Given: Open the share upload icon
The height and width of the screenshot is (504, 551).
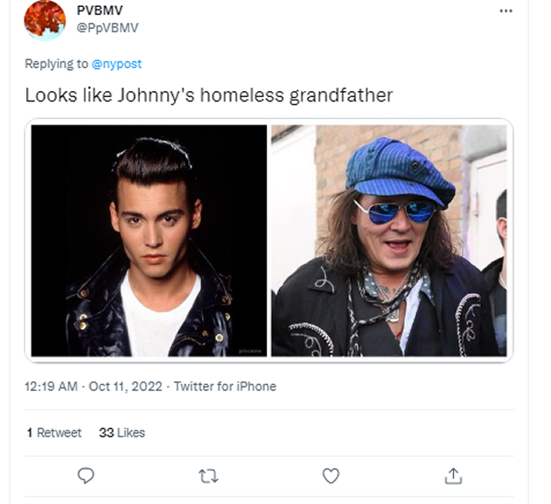Looking at the screenshot, I should [x=453, y=476].
